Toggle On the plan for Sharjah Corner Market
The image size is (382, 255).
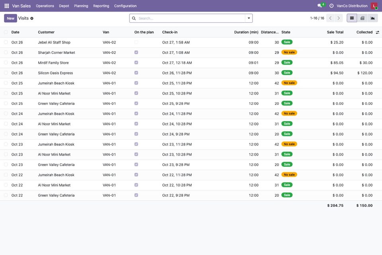click(136, 52)
